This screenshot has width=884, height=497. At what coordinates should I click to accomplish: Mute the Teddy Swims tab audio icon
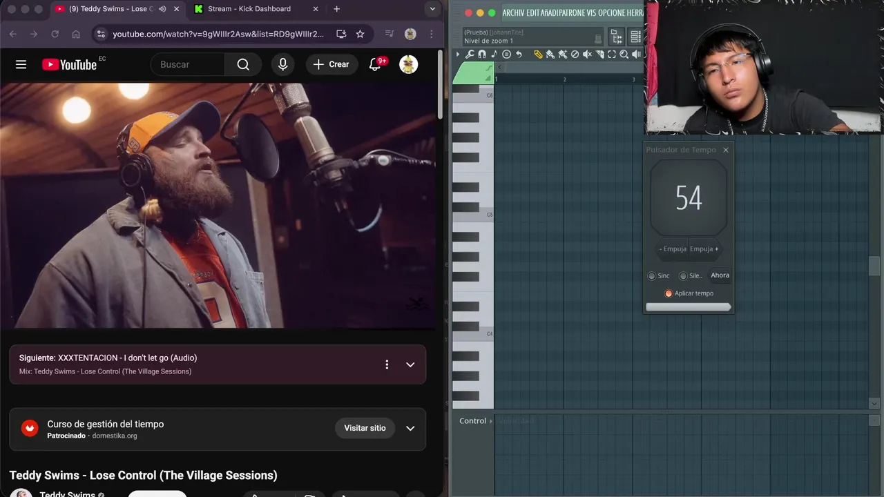coord(162,9)
